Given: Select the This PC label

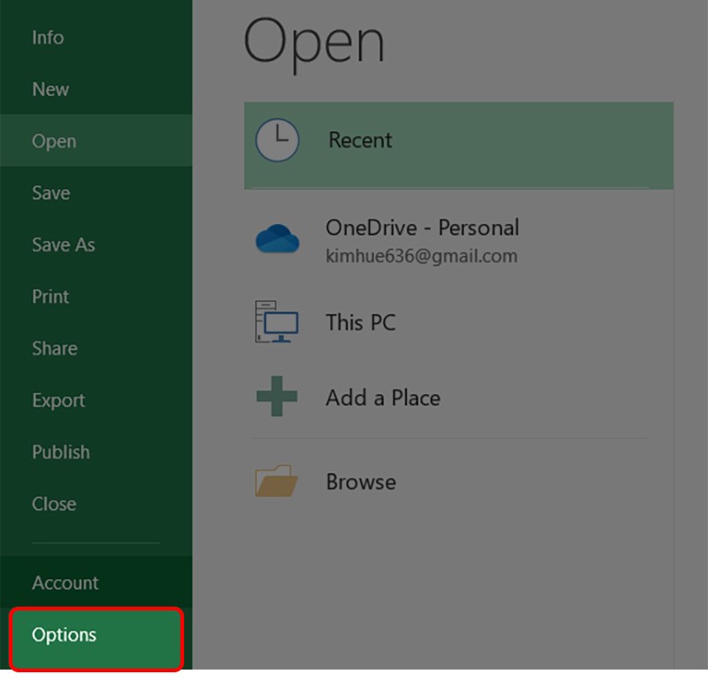Looking at the screenshot, I should click(x=360, y=322).
